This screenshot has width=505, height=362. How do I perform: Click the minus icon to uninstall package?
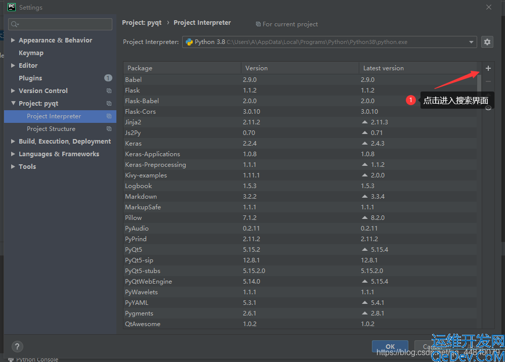(488, 82)
